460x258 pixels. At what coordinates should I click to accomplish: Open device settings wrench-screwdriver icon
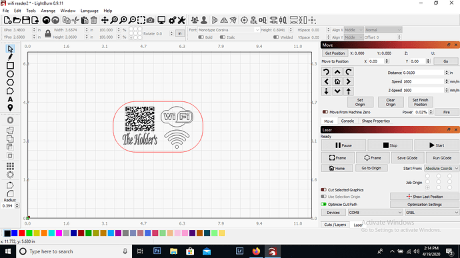coord(181,20)
